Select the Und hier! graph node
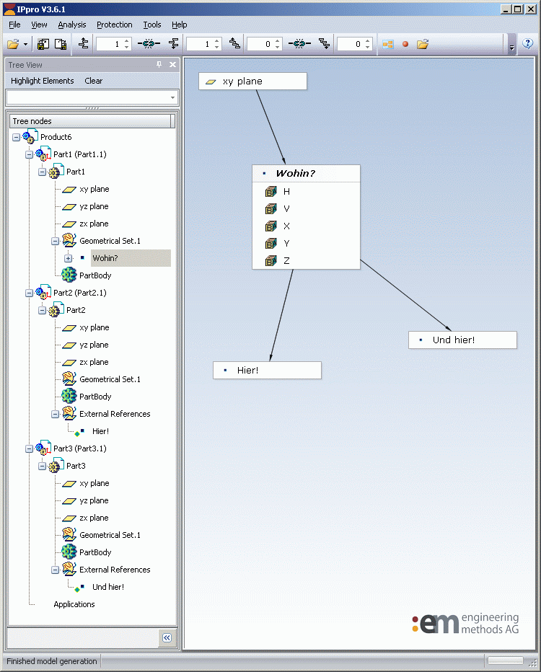Viewport: 541px width, 672px height. click(x=462, y=340)
